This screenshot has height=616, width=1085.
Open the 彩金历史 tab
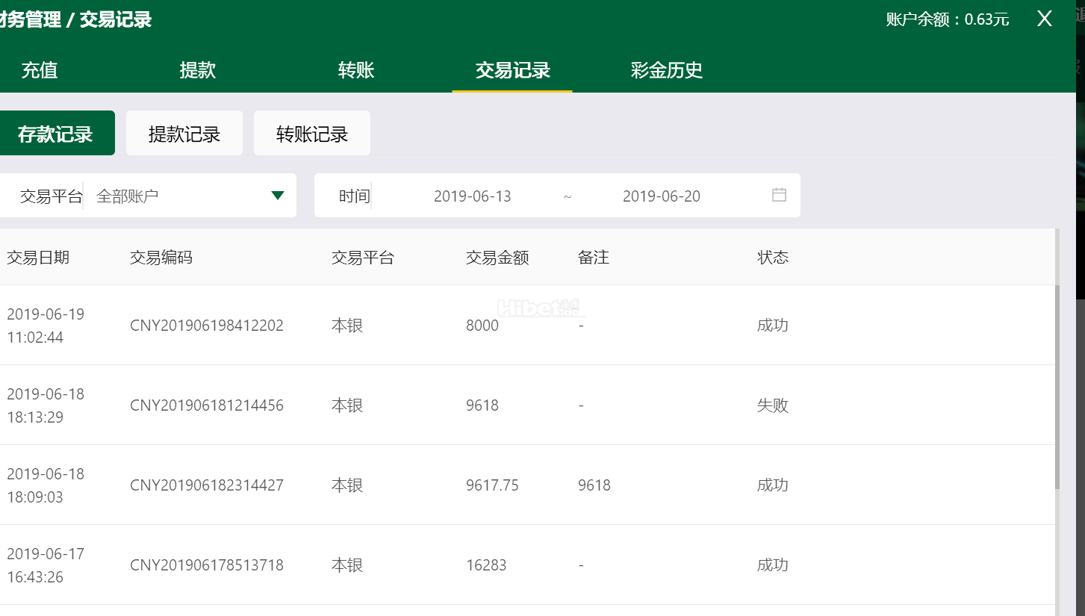coord(666,70)
